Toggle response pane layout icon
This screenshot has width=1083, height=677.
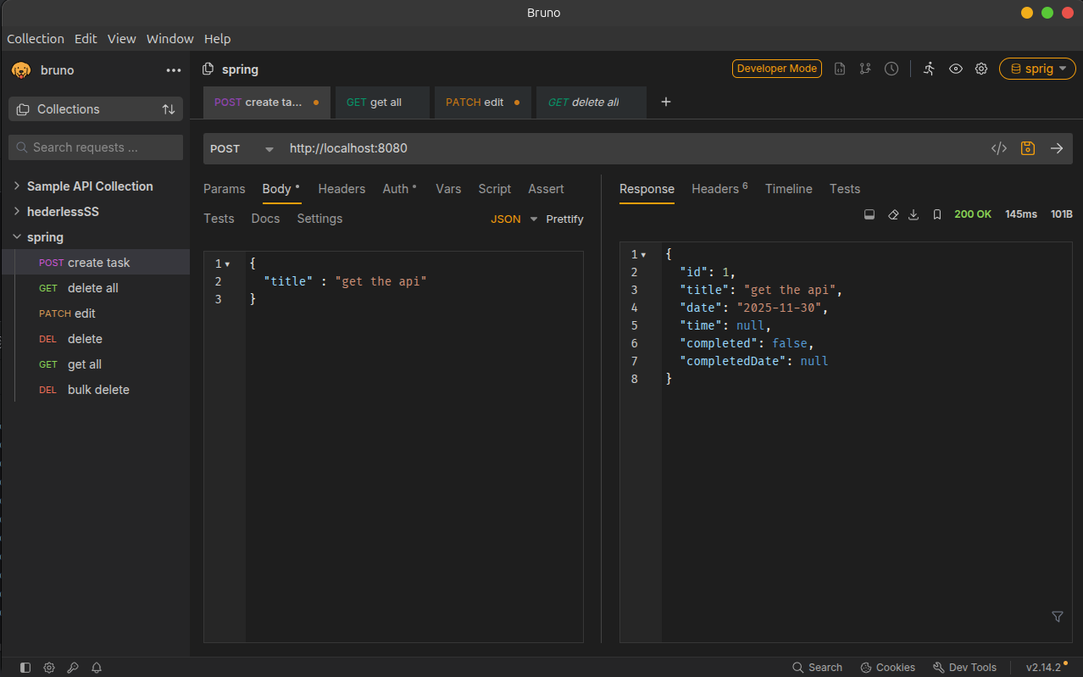click(869, 215)
